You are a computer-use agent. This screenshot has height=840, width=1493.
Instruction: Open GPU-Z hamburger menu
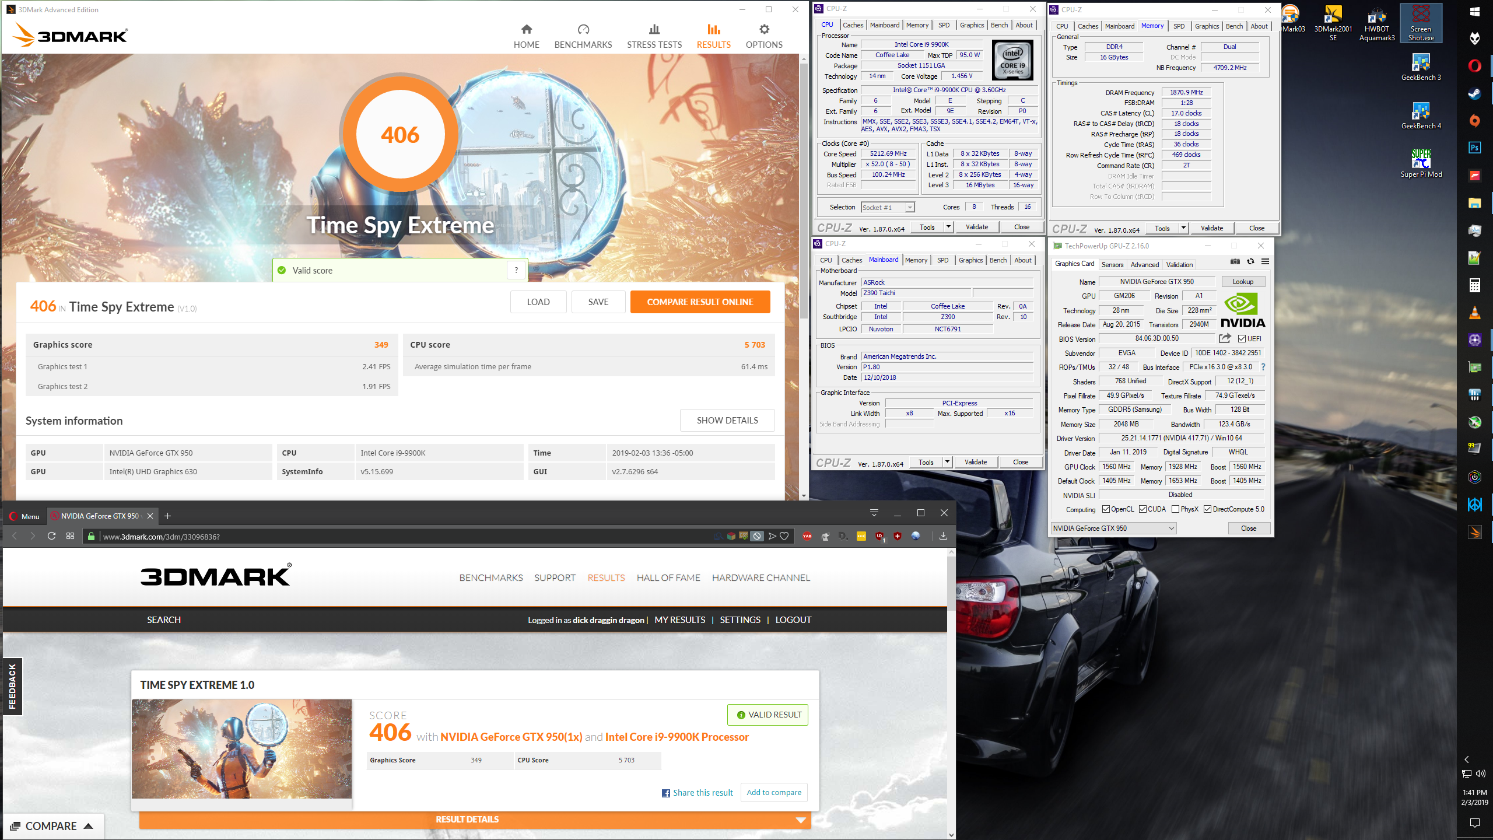coord(1265,261)
